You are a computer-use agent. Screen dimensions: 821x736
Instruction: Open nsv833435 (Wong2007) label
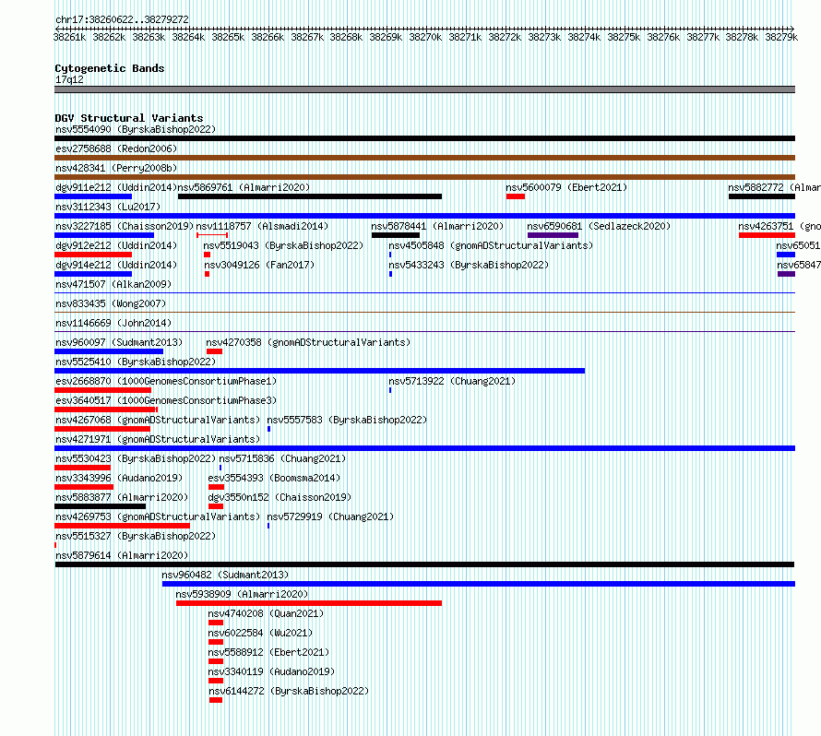[x=111, y=303]
